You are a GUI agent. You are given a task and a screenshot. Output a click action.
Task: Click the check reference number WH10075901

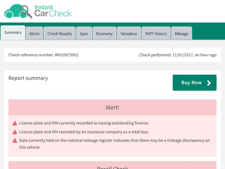pos(66,55)
